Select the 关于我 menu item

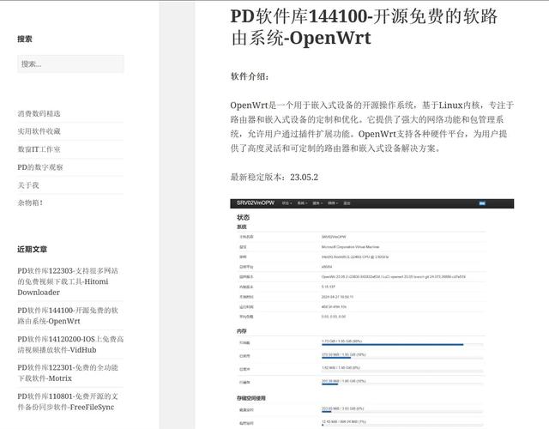click(28, 185)
